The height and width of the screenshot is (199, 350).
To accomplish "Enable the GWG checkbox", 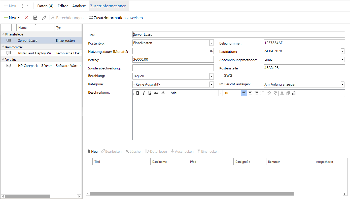I will point(221,75).
